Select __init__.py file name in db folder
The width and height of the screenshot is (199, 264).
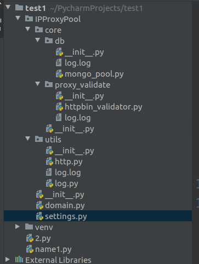tap(84, 53)
